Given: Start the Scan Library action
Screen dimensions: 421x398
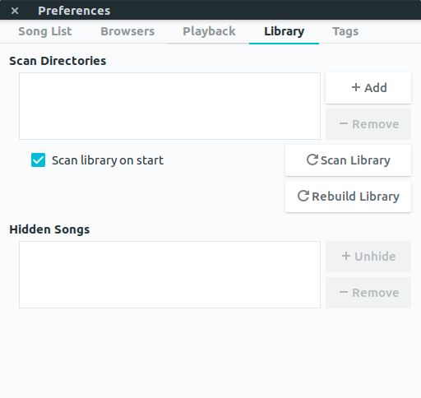Looking at the screenshot, I should point(348,160).
